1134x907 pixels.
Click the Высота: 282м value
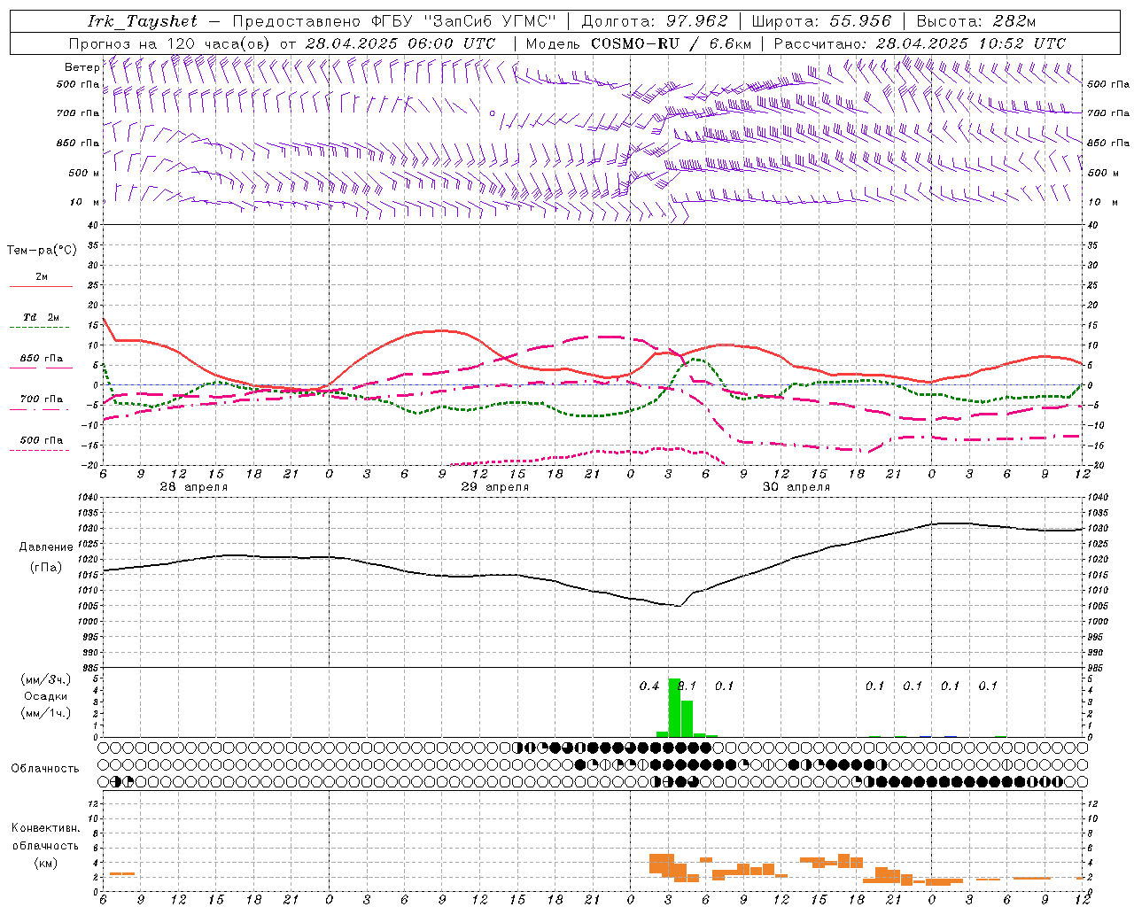(976, 21)
